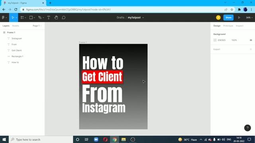Bookmark this page with star icon
Image resolution: width=255 pixels, height=143 pixels.
[232, 10]
